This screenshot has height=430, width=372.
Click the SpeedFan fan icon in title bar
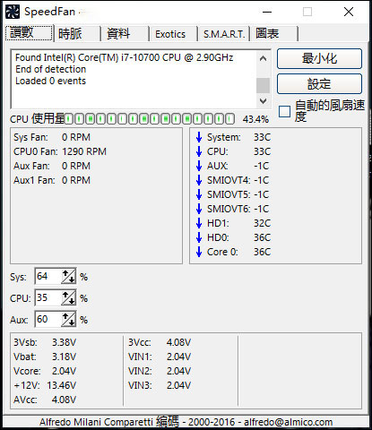click(x=13, y=12)
